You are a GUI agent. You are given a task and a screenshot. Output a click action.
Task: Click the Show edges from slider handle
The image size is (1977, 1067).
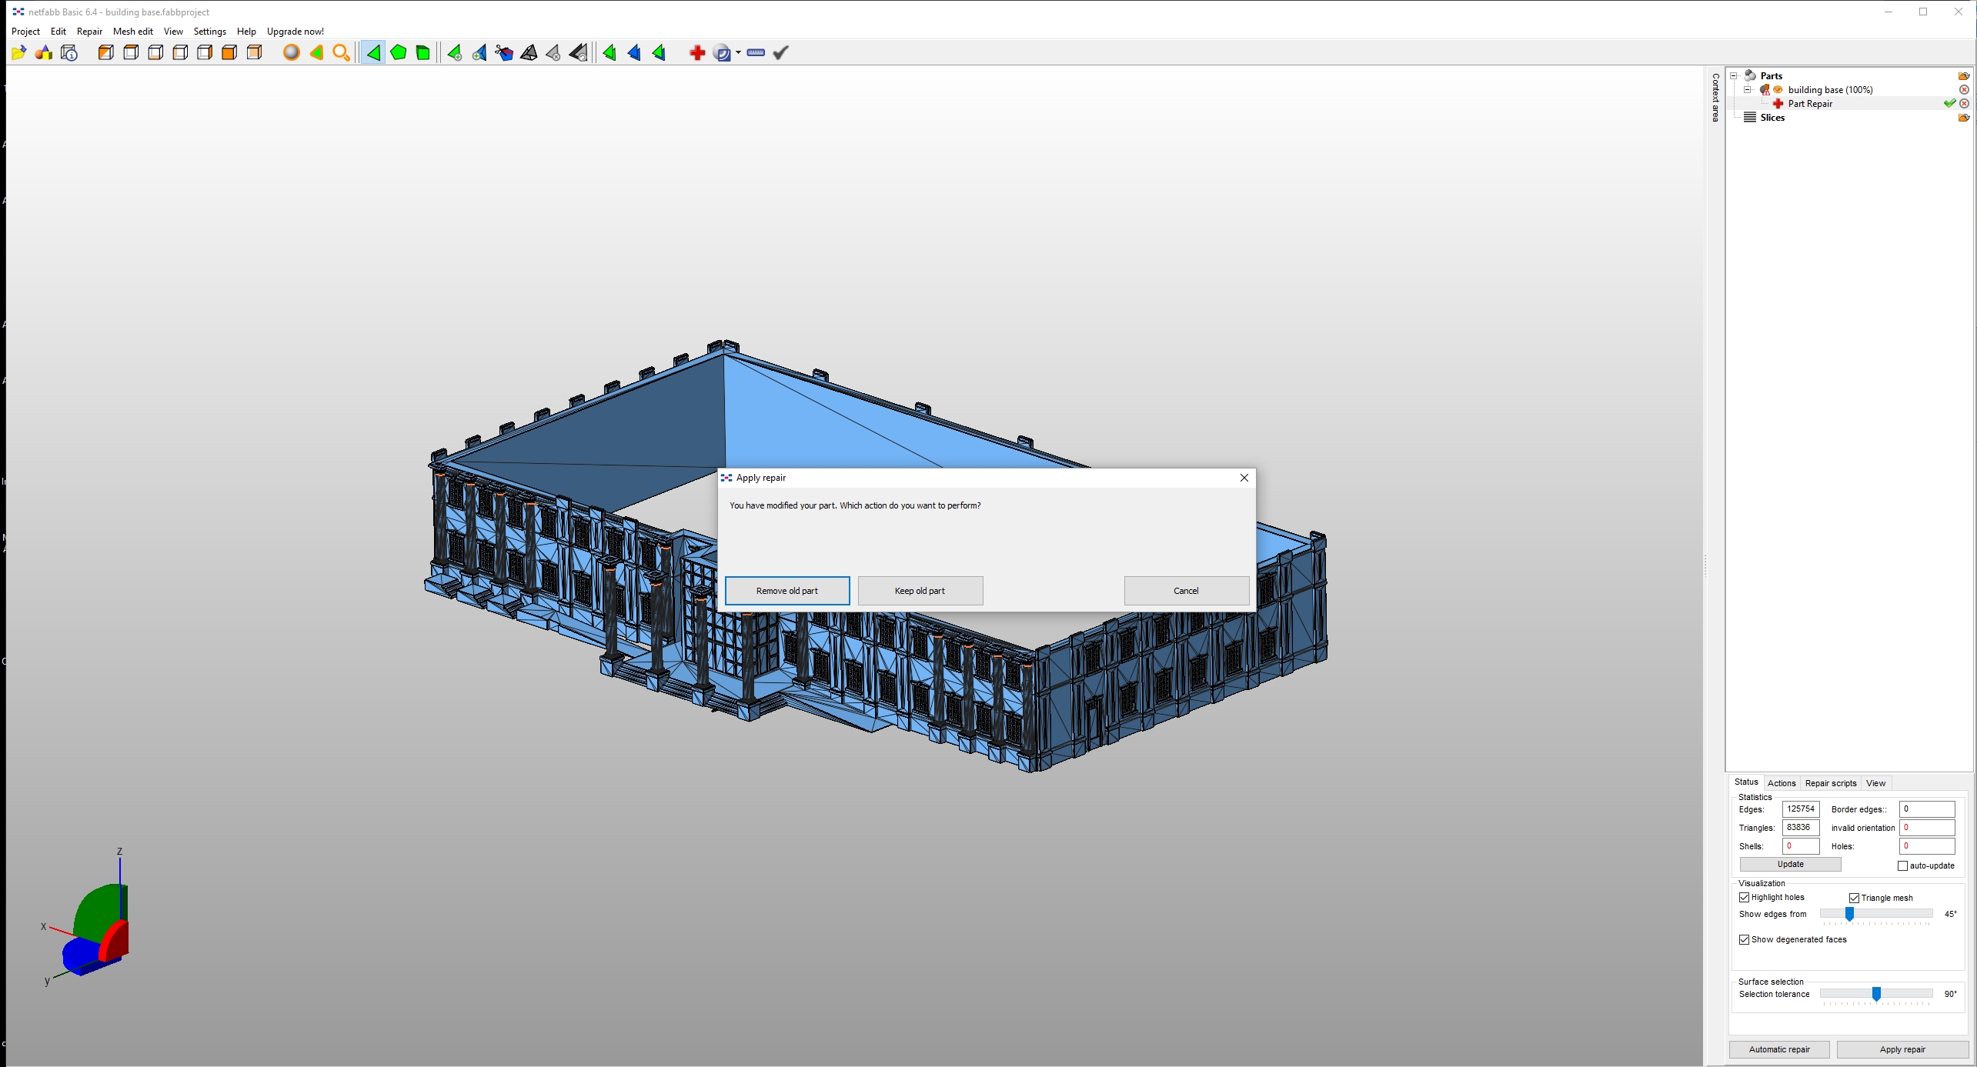tap(1849, 914)
